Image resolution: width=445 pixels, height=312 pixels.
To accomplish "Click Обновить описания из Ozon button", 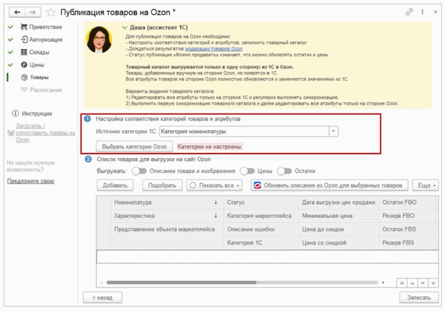I will pos(329,185).
